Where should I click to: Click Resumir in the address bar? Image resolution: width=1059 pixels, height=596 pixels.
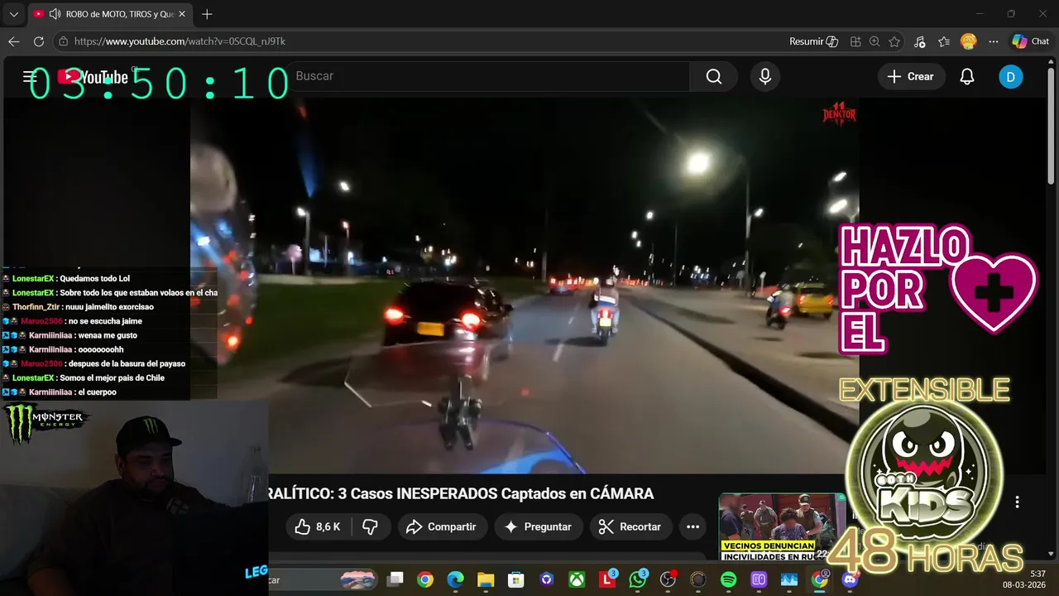(x=814, y=41)
